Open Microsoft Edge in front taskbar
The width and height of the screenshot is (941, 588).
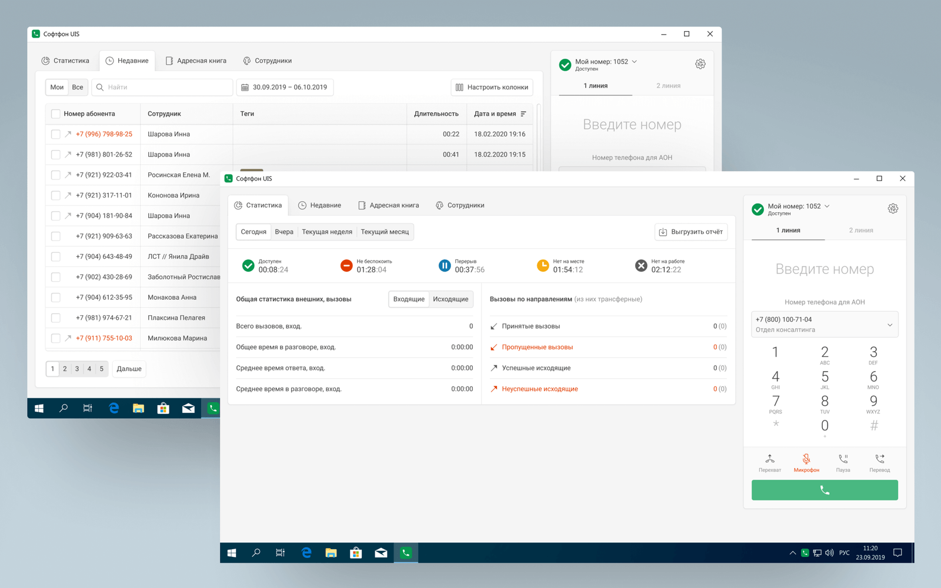[x=306, y=553]
